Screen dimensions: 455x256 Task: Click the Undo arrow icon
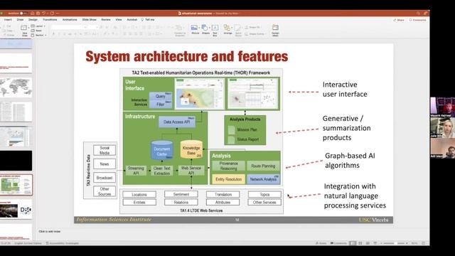pyautogui.click(x=44, y=14)
